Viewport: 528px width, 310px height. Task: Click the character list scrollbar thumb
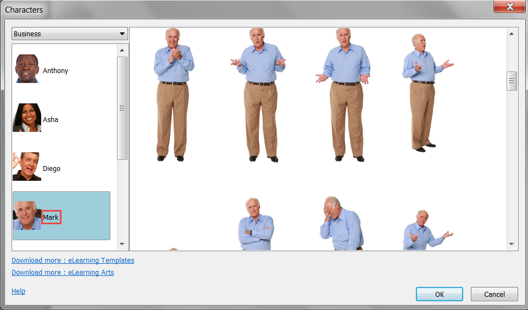122,108
